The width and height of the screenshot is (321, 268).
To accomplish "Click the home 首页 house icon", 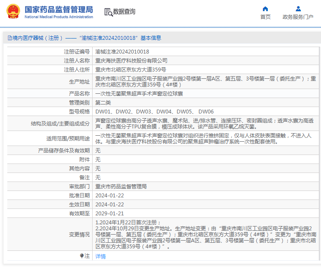I will tap(265, 9).
